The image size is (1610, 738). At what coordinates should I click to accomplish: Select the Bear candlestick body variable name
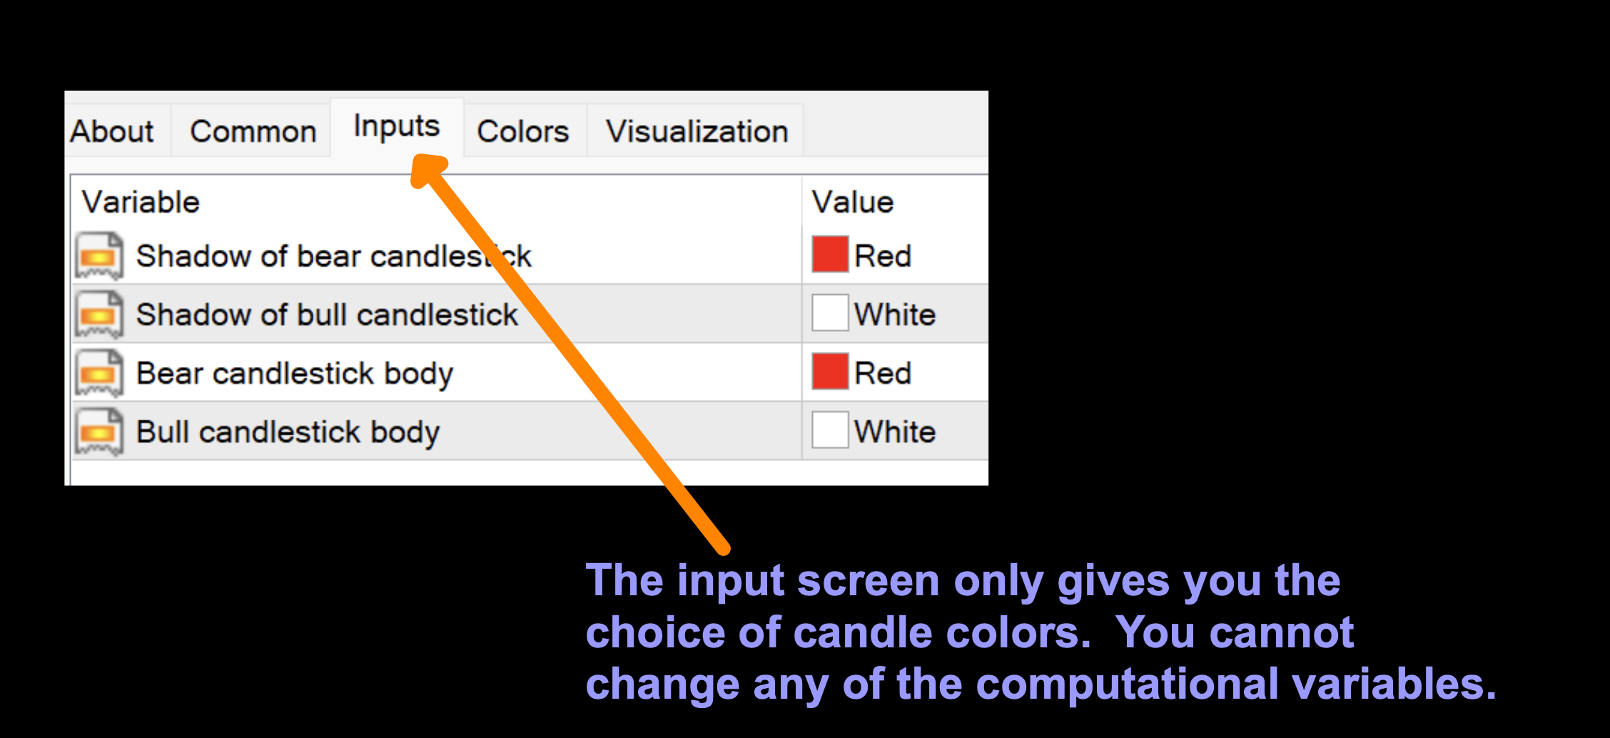click(x=294, y=373)
